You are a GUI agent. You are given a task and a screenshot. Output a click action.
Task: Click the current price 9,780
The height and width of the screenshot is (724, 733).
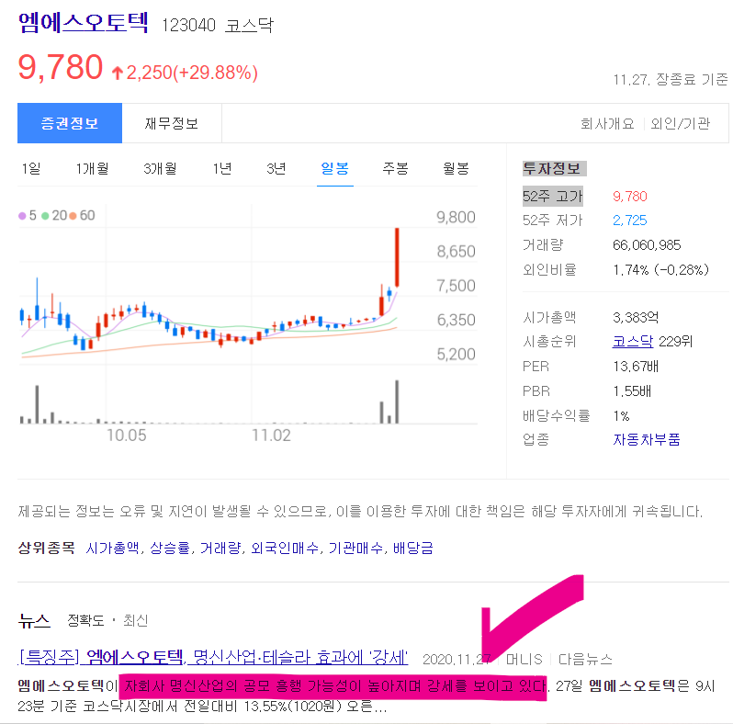(61, 67)
